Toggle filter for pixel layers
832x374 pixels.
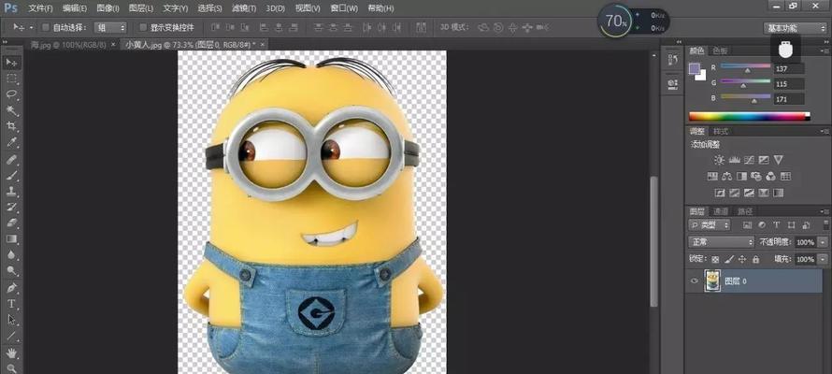[x=748, y=225]
